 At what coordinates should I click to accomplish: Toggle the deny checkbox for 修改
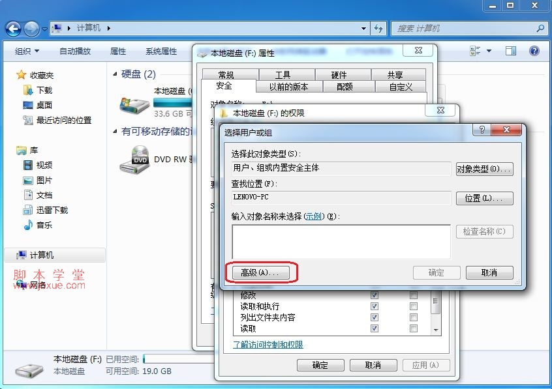[x=414, y=295]
